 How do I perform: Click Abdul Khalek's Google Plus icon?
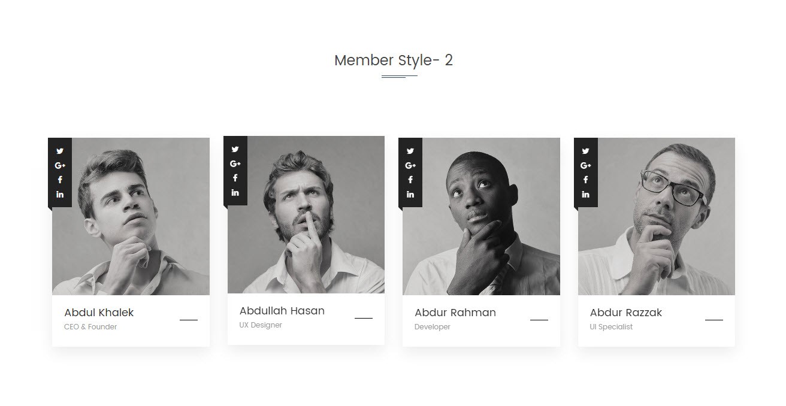pyautogui.click(x=60, y=165)
